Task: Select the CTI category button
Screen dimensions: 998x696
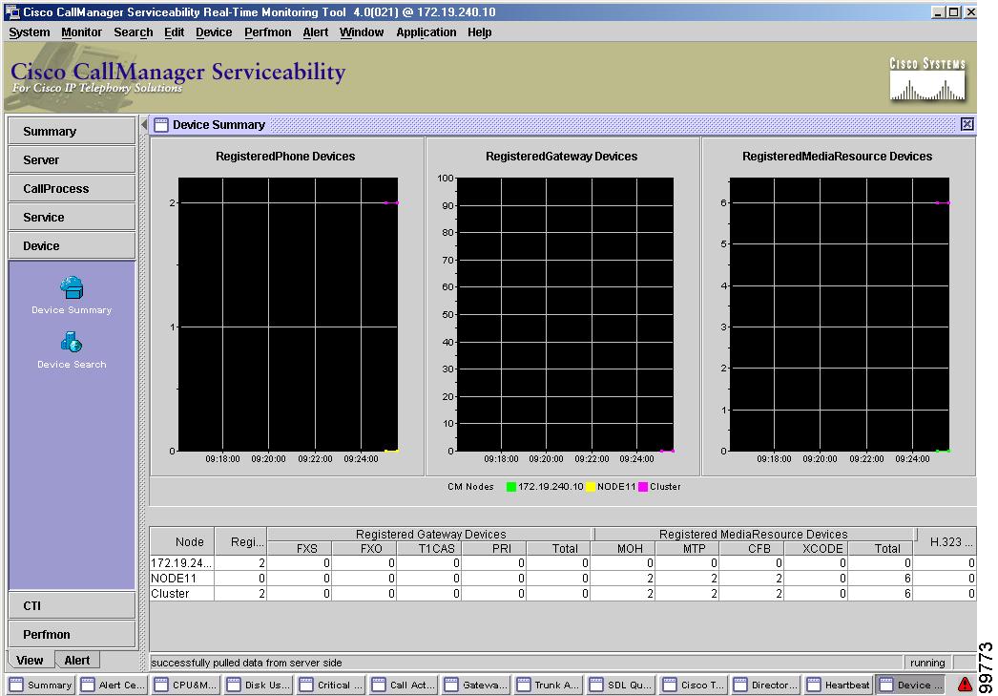Action: point(72,605)
